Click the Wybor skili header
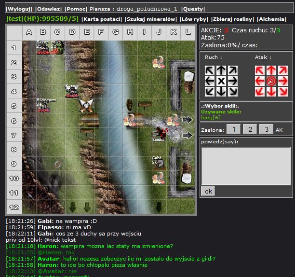The width and height of the screenshot is (295, 277). coord(220,106)
